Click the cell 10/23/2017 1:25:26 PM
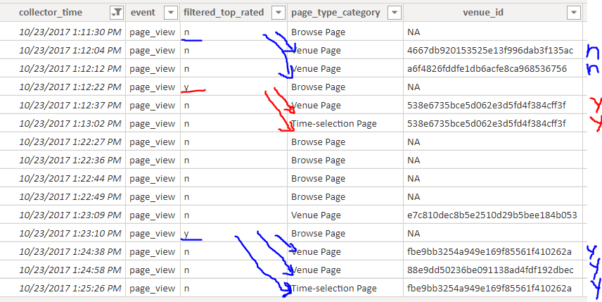 click(x=70, y=289)
